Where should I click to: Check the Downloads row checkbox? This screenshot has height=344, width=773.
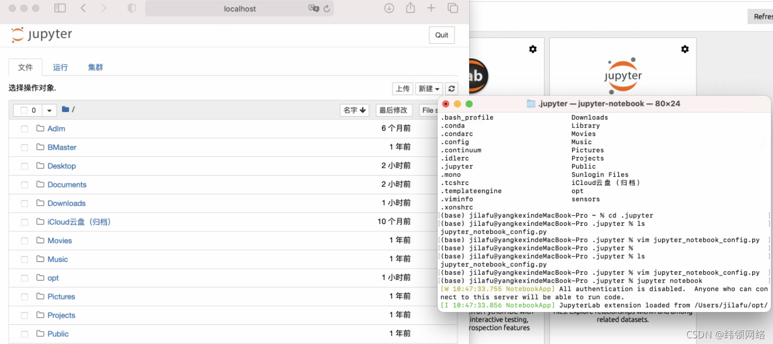pyautogui.click(x=24, y=204)
